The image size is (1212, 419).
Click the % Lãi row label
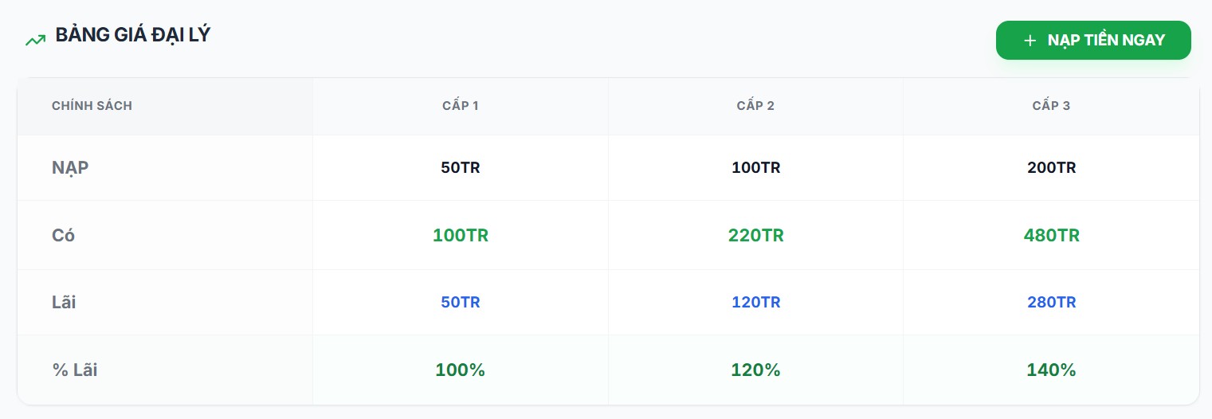(75, 370)
